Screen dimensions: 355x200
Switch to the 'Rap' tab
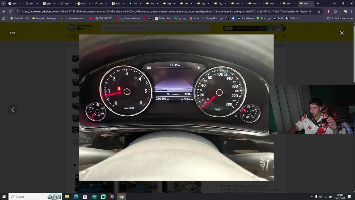coord(169,4)
